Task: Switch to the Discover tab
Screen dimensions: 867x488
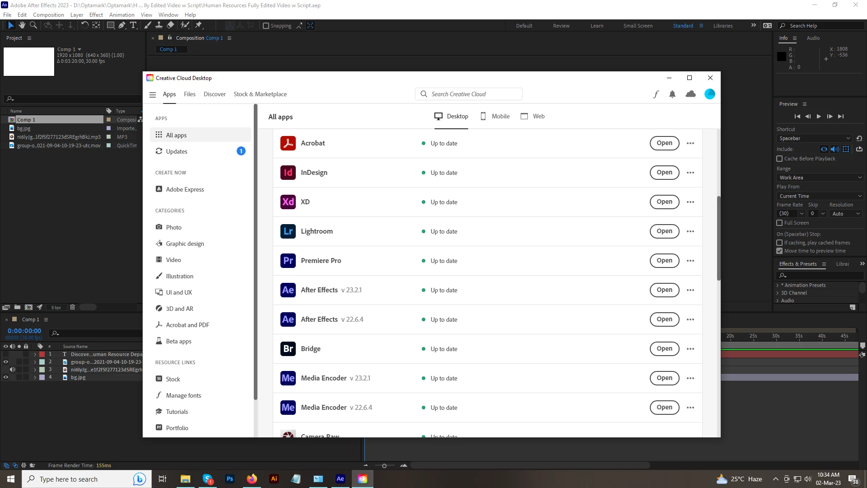Action: point(214,94)
